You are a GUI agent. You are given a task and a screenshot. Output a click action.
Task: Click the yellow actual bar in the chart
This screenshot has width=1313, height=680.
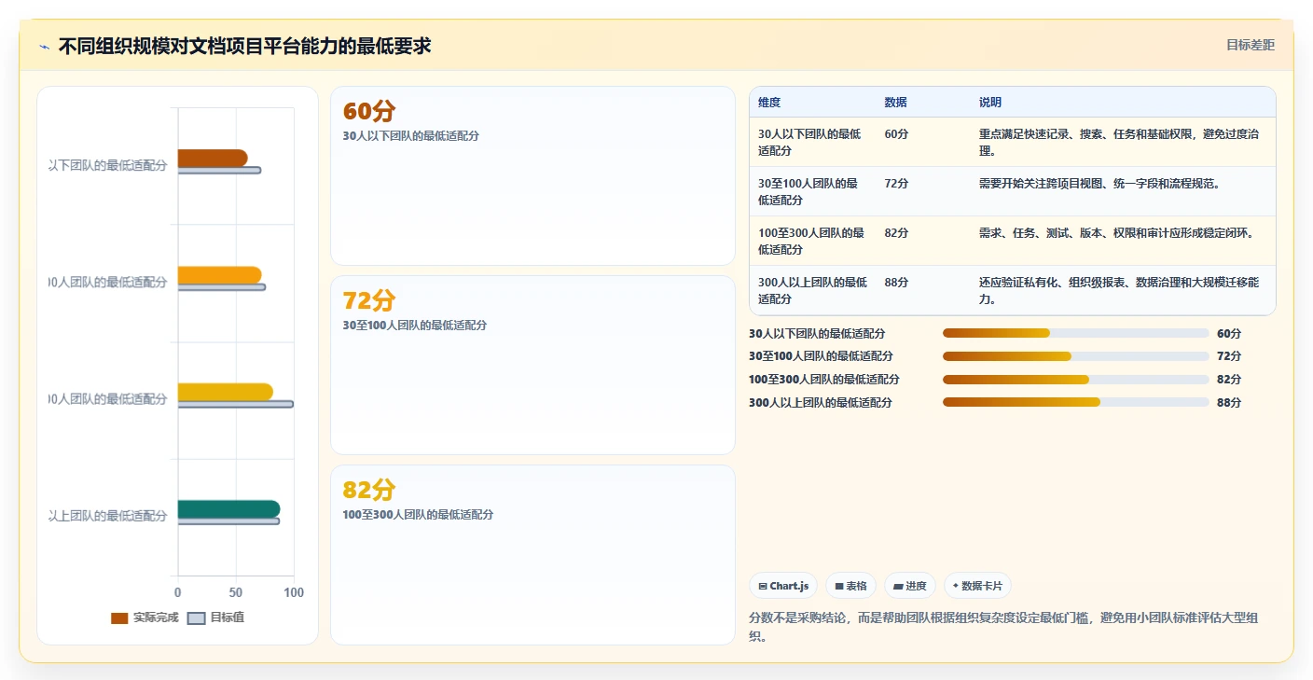(x=226, y=392)
